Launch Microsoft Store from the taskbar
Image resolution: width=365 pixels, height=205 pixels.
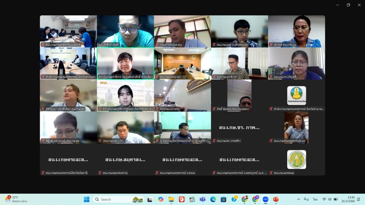223,199
